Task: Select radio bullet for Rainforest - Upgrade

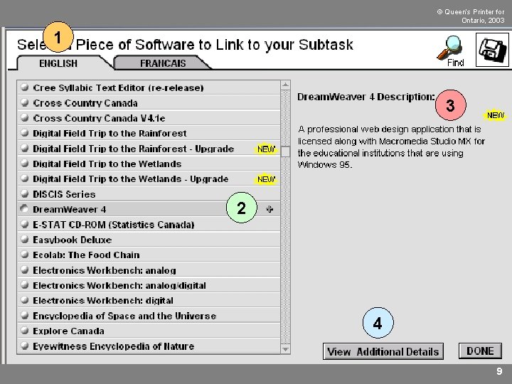Action: pos(24,148)
